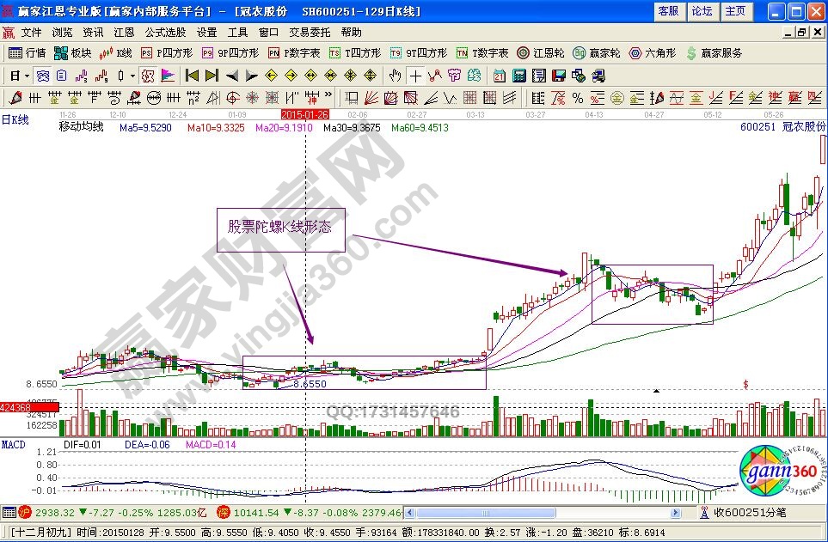Select the percent % drawing tool
Screen dimensions: 828x542
(577, 97)
